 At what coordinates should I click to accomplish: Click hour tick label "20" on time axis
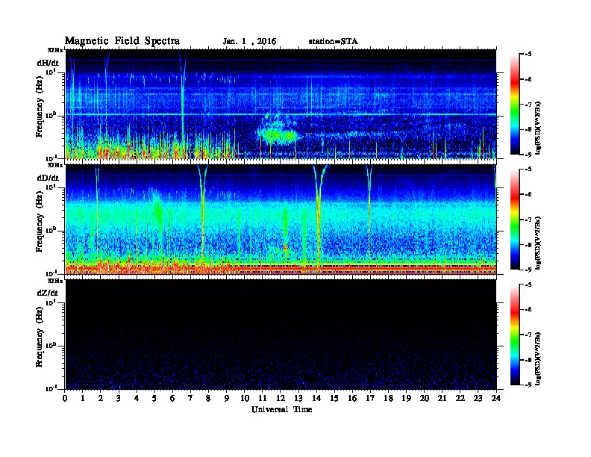coord(425,398)
